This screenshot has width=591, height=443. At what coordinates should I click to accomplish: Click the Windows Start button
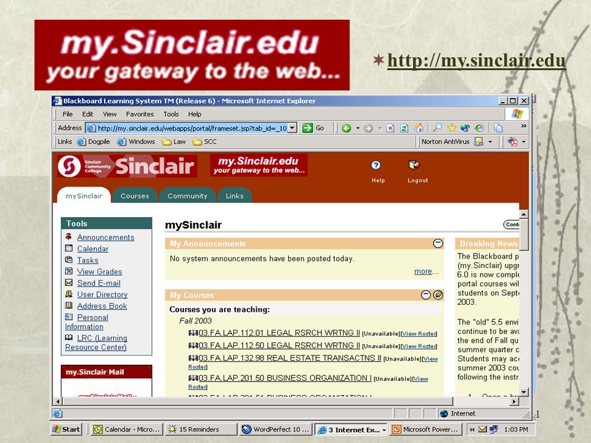(66, 429)
